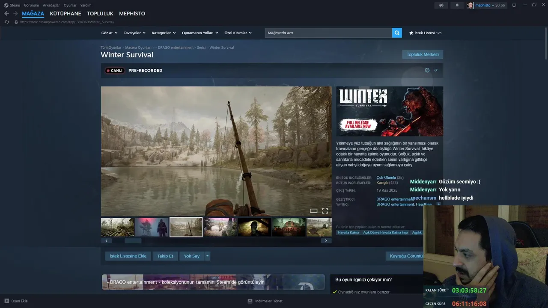Click the plus icon next to publisher
The image size is (548, 308).
438,204
